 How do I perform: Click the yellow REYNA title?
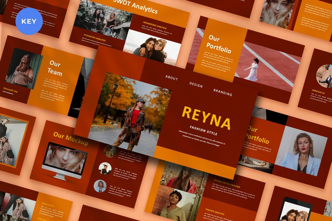[x=206, y=118]
